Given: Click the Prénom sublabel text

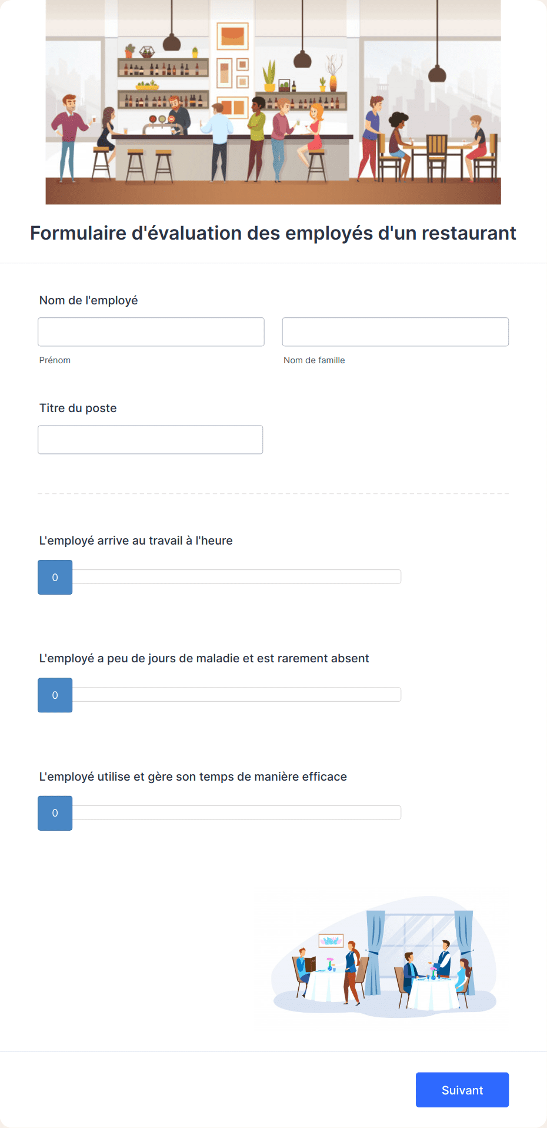Looking at the screenshot, I should click(55, 360).
